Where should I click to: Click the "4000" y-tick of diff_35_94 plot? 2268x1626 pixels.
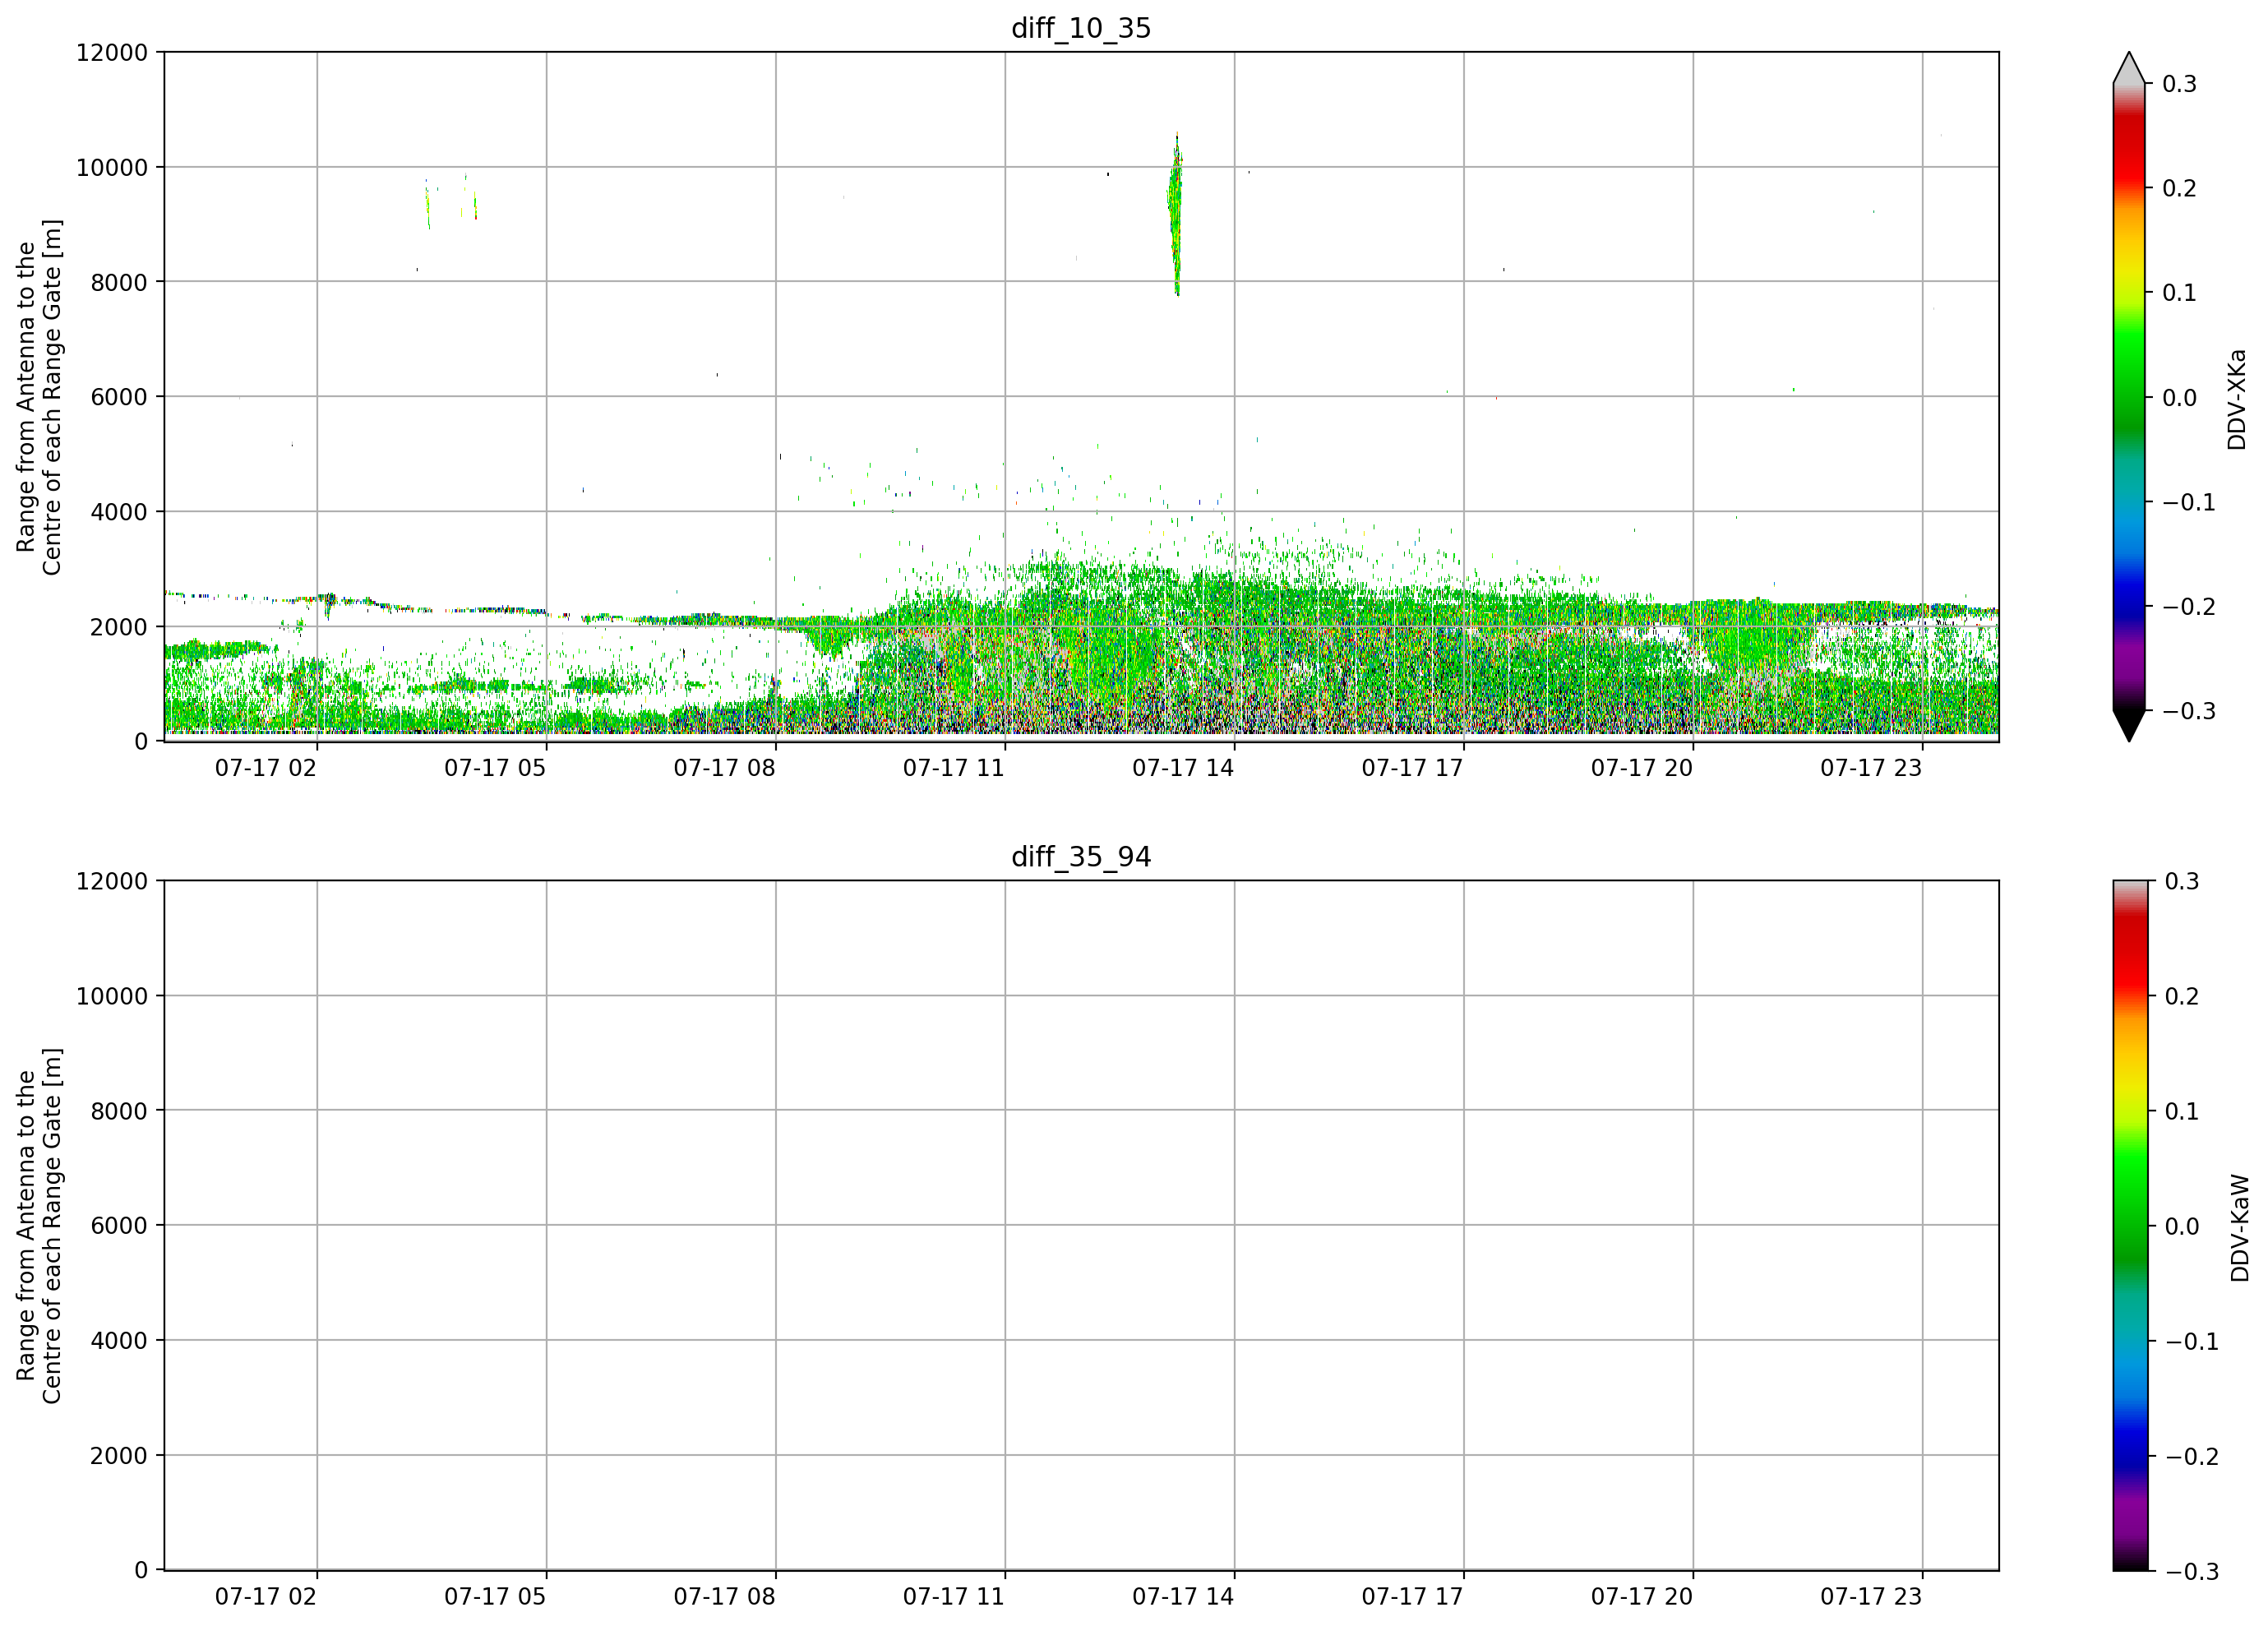(x=119, y=1341)
